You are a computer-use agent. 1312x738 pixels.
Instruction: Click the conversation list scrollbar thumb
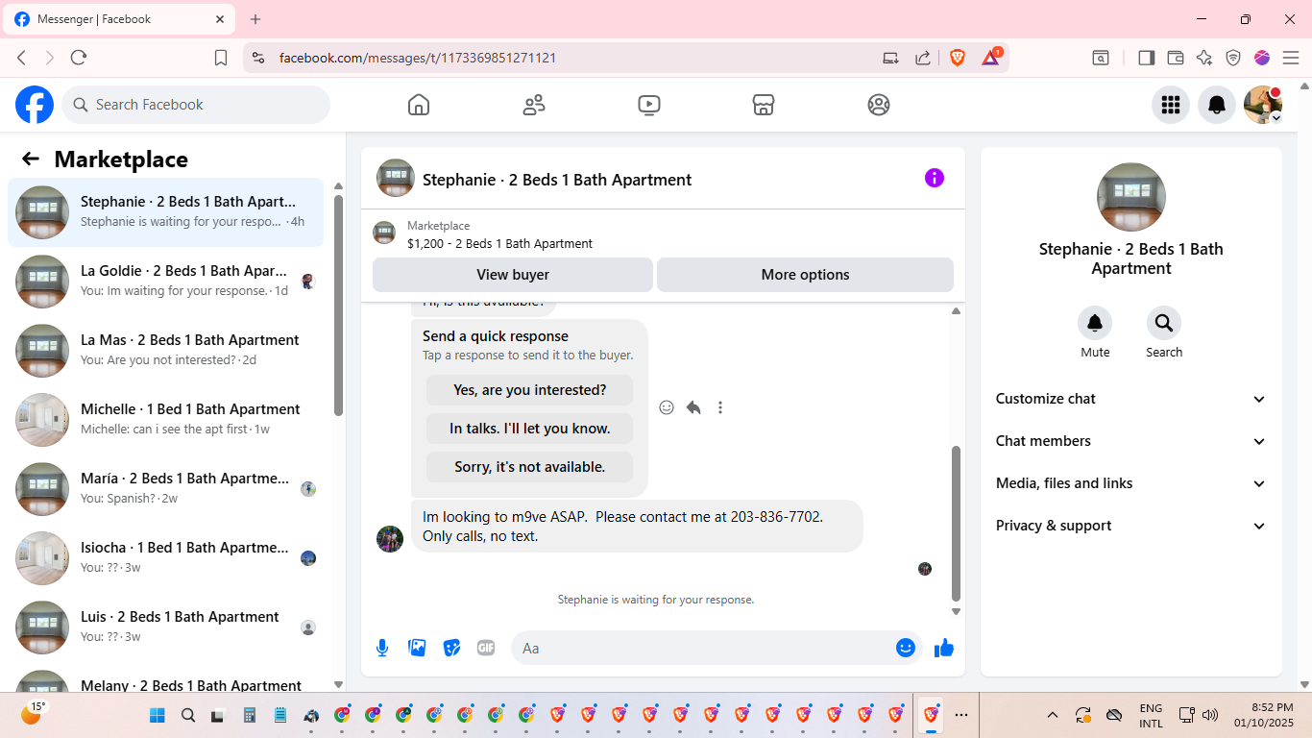coord(338,306)
